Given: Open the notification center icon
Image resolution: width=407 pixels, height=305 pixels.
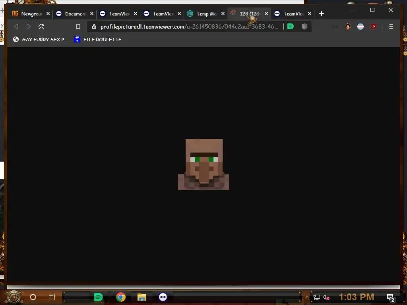Looking at the screenshot, I should coord(390,297).
